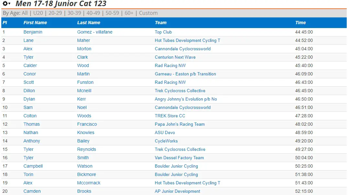The width and height of the screenshot is (349, 195).
Task: Sort by First Name column header
Action: pyautogui.click(x=35, y=23)
